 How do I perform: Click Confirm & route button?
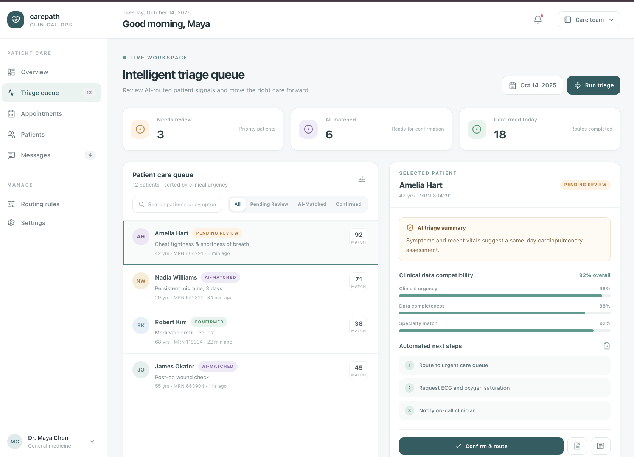pyautogui.click(x=481, y=446)
